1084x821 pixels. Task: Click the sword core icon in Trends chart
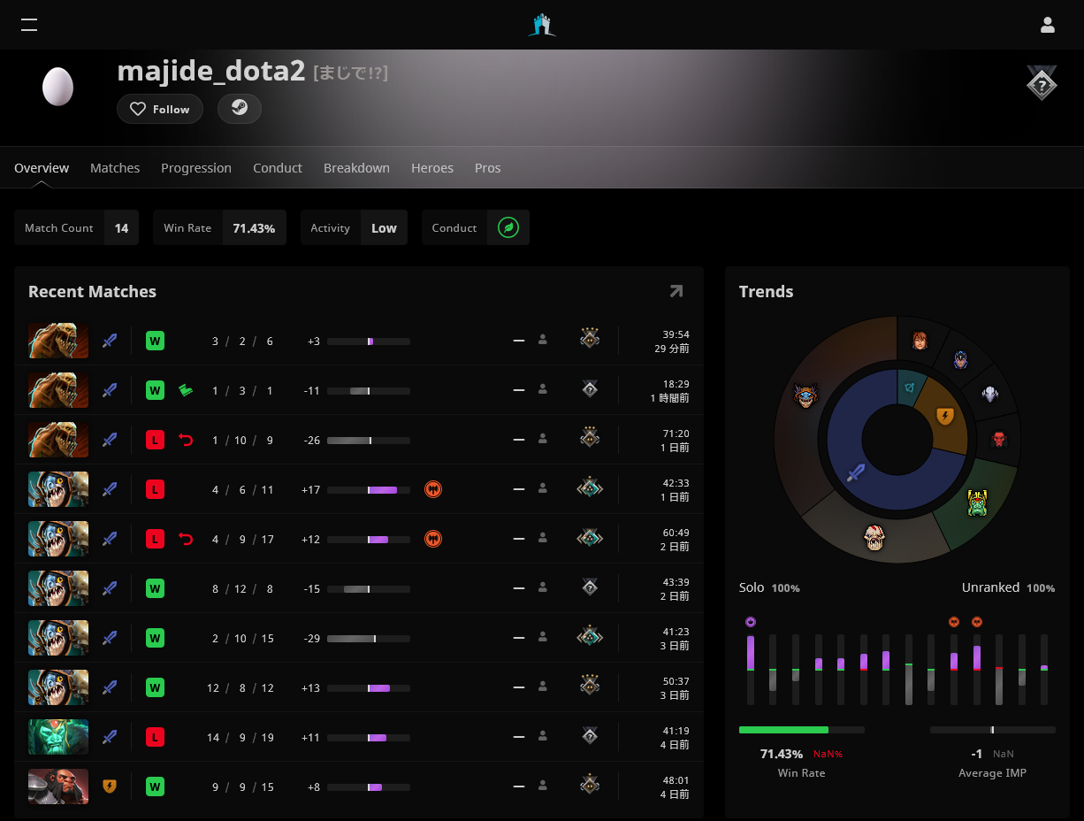click(855, 472)
